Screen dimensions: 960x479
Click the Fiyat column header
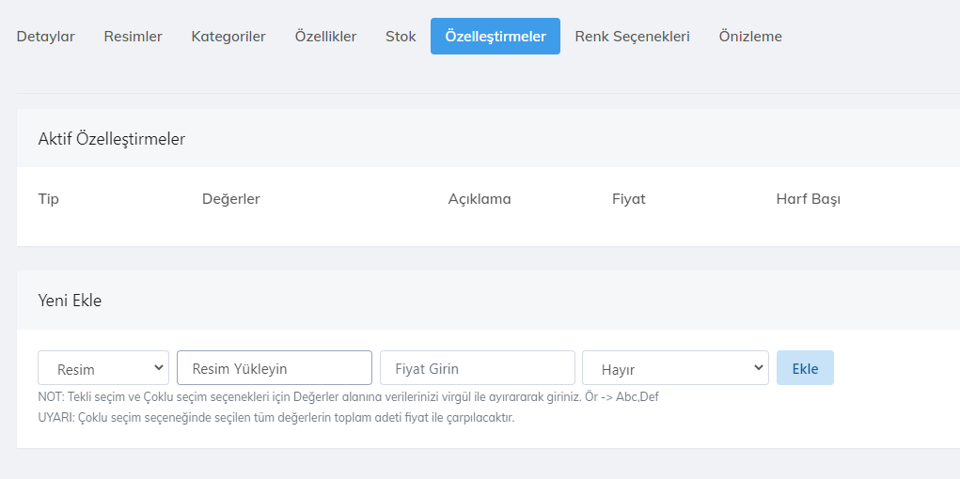[x=629, y=199]
